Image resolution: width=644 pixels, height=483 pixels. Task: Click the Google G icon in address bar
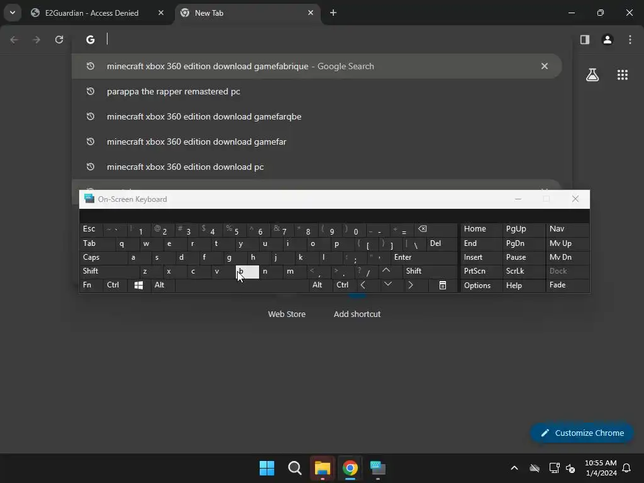pyautogui.click(x=91, y=40)
